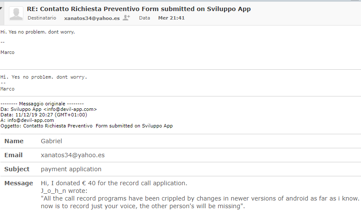Click the date Mer 21:41

click(x=171, y=18)
